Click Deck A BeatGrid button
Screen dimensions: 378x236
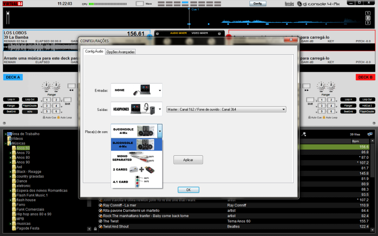tap(11, 112)
